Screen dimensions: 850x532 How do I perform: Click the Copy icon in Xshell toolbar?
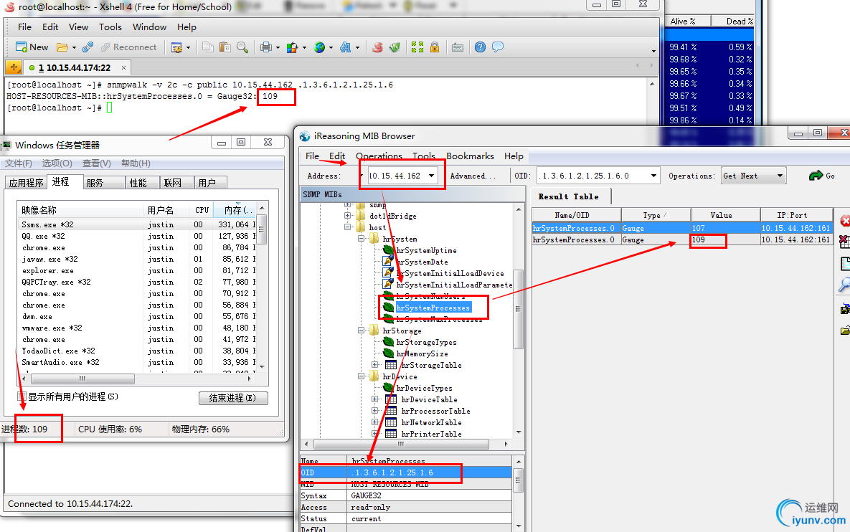click(x=207, y=47)
